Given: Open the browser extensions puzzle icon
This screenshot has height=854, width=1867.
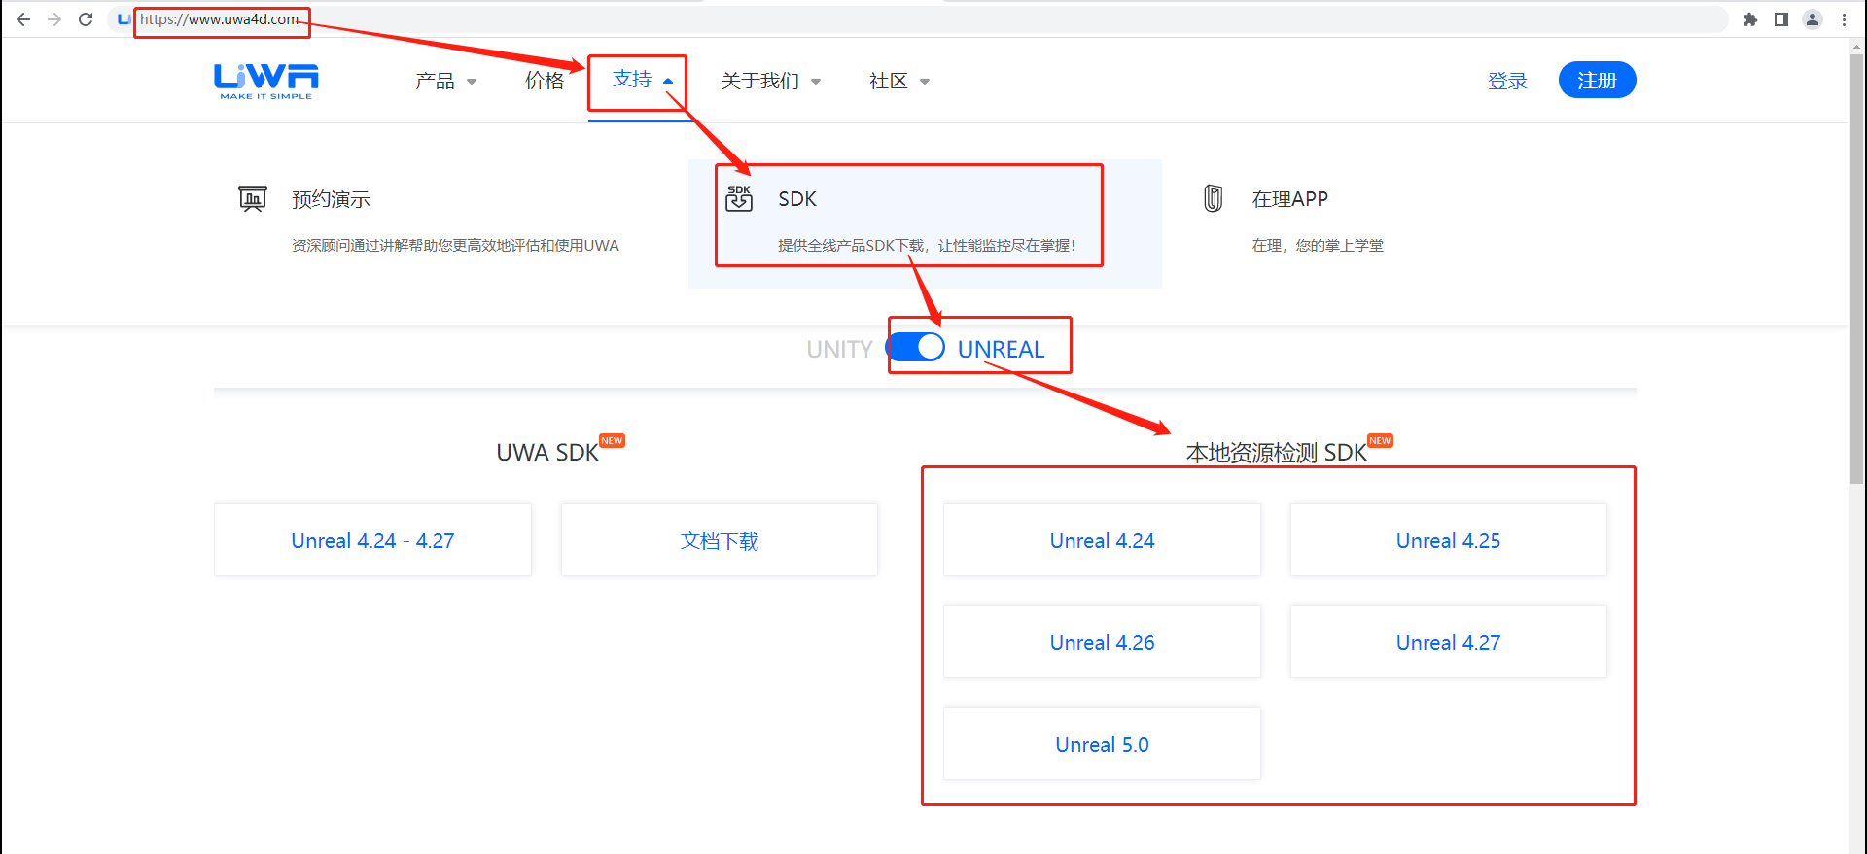Looking at the screenshot, I should 1750,19.
